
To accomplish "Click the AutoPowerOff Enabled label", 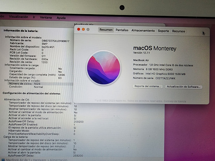I will tap(23, 125).
